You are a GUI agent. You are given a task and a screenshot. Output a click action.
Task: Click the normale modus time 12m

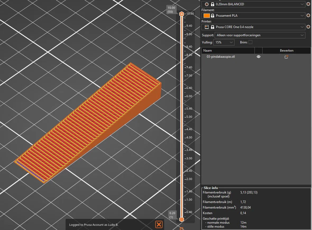[243, 223]
